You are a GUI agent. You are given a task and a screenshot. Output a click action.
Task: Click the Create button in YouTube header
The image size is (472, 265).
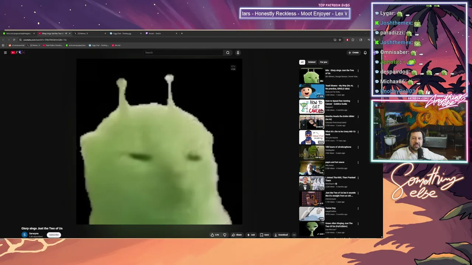(x=353, y=53)
